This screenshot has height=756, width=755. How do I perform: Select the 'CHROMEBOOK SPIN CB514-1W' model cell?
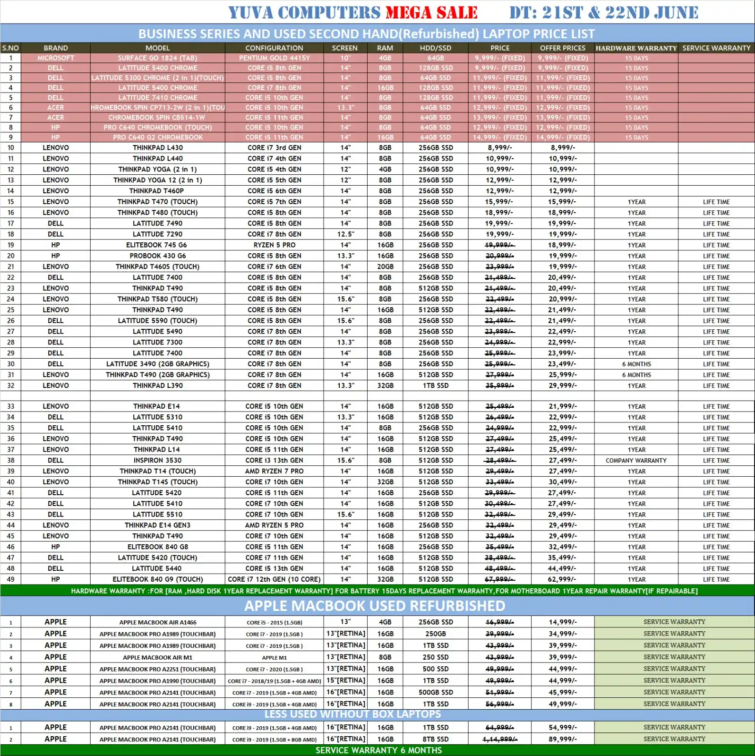(158, 118)
